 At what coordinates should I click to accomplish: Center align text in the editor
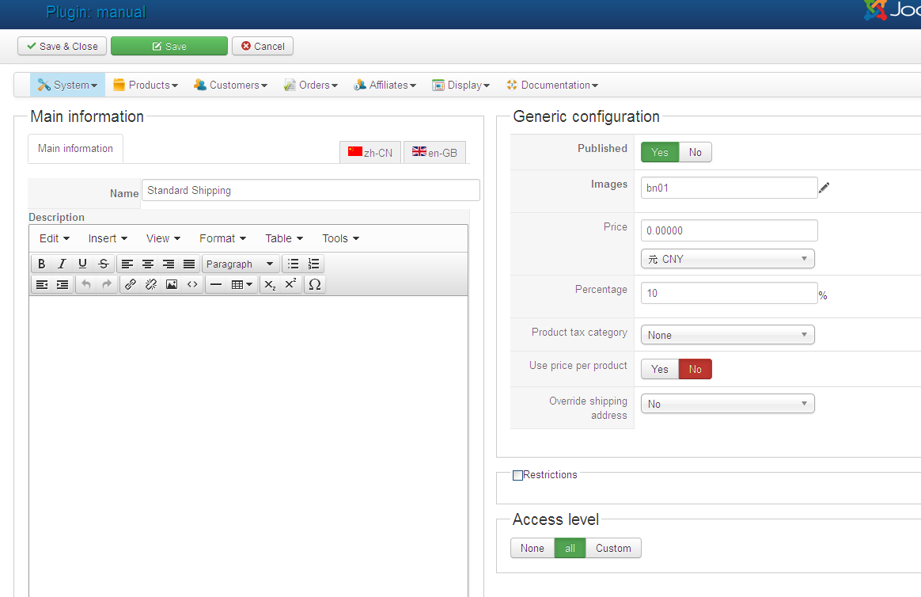coord(148,264)
